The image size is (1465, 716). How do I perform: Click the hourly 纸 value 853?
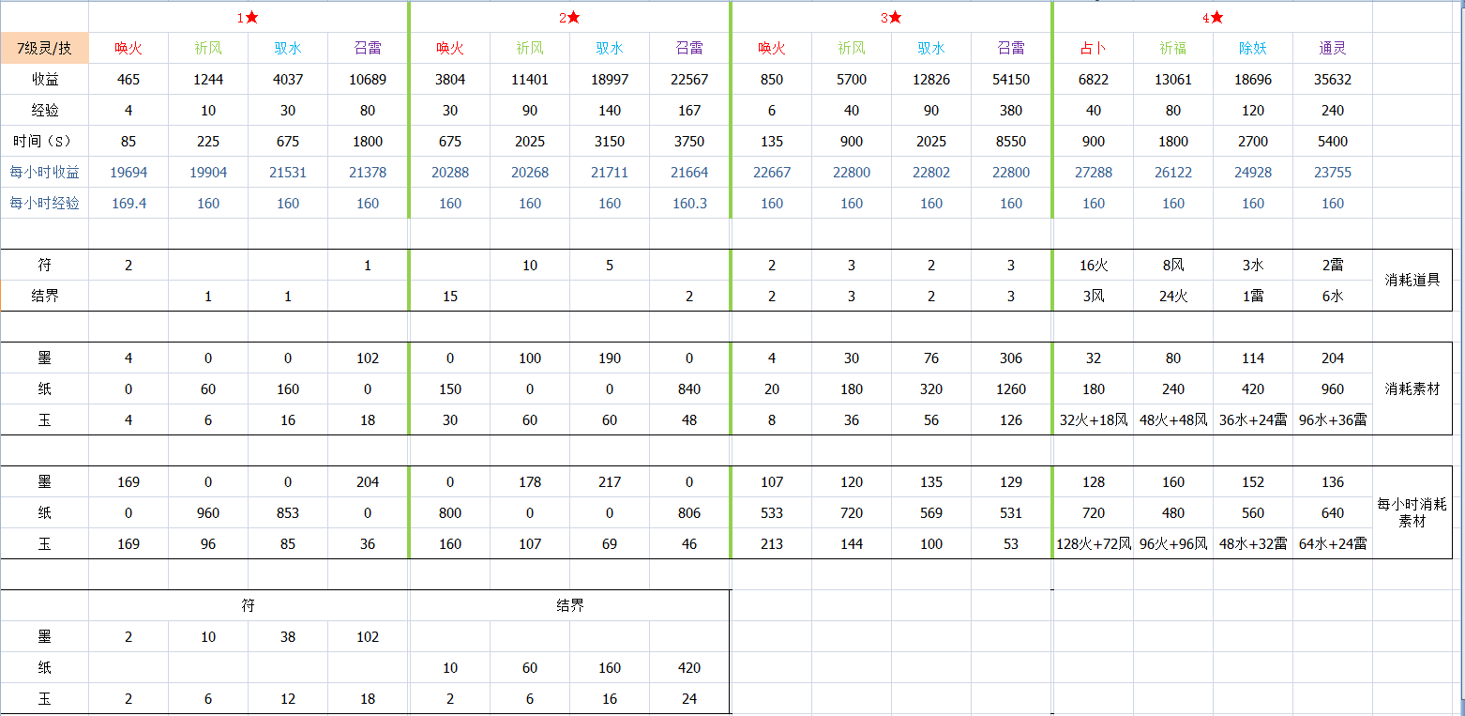coord(288,512)
